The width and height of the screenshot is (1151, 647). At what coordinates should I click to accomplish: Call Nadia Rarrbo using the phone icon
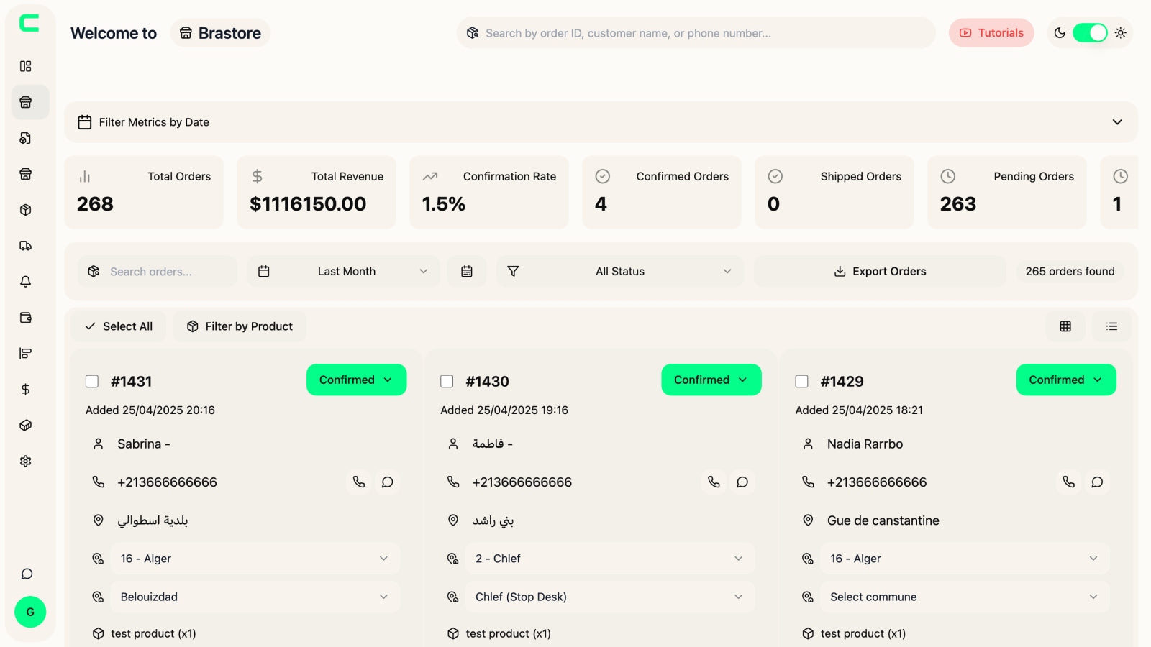(x=1068, y=482)
